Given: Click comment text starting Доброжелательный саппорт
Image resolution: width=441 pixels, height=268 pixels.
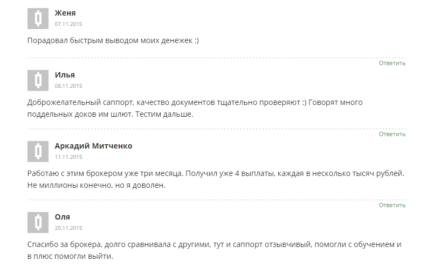Looking at the screenshot, I should click(195, 108).
